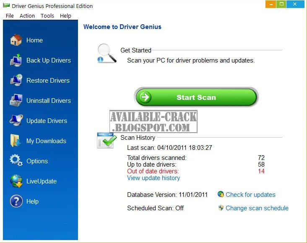Click the Driver Genius title bar app icon
The width and height of the screenshot is (307, 243).
[6, 6]
